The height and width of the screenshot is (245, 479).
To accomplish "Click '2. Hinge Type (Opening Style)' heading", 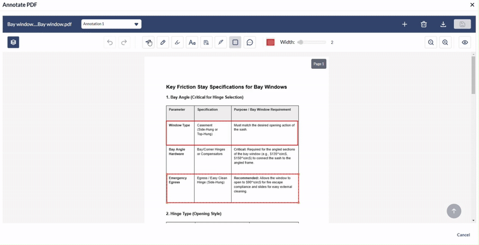I will coord(193,214).
